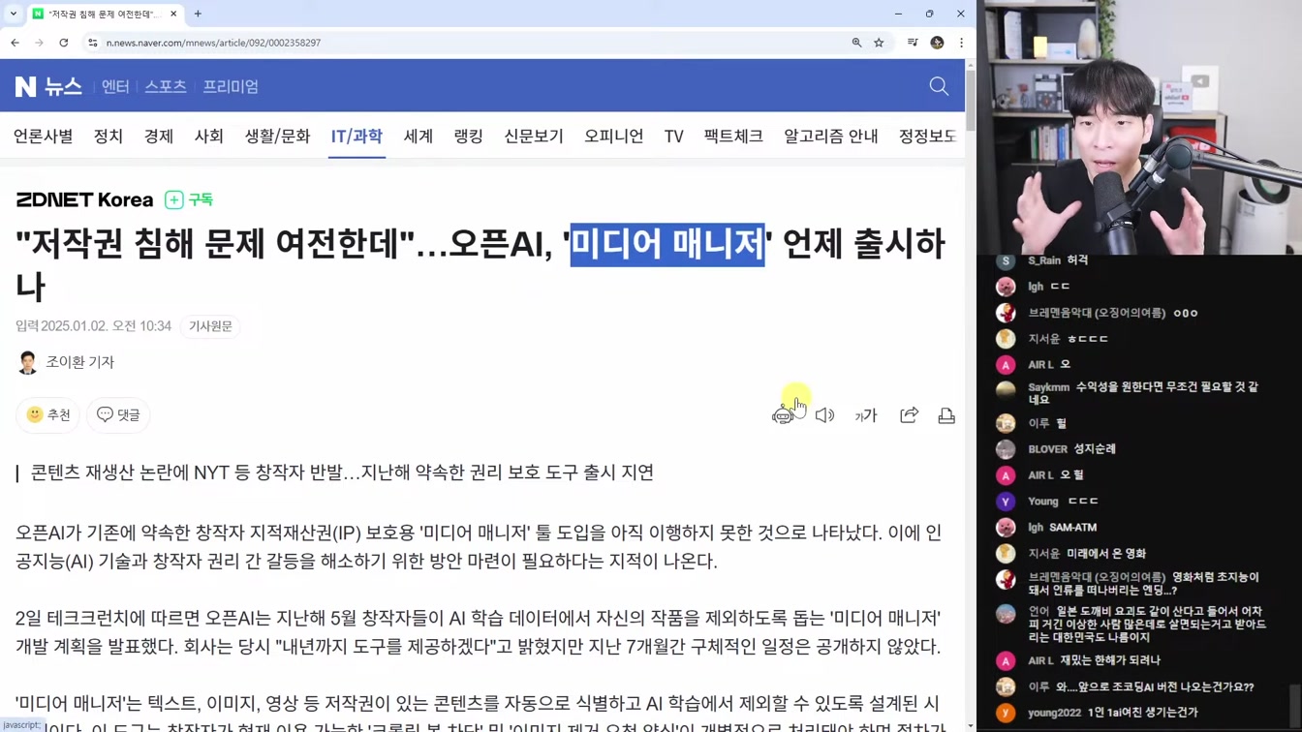Open a new browser tab with plus
Screen dimensions: 1302x732
point(198,14)
